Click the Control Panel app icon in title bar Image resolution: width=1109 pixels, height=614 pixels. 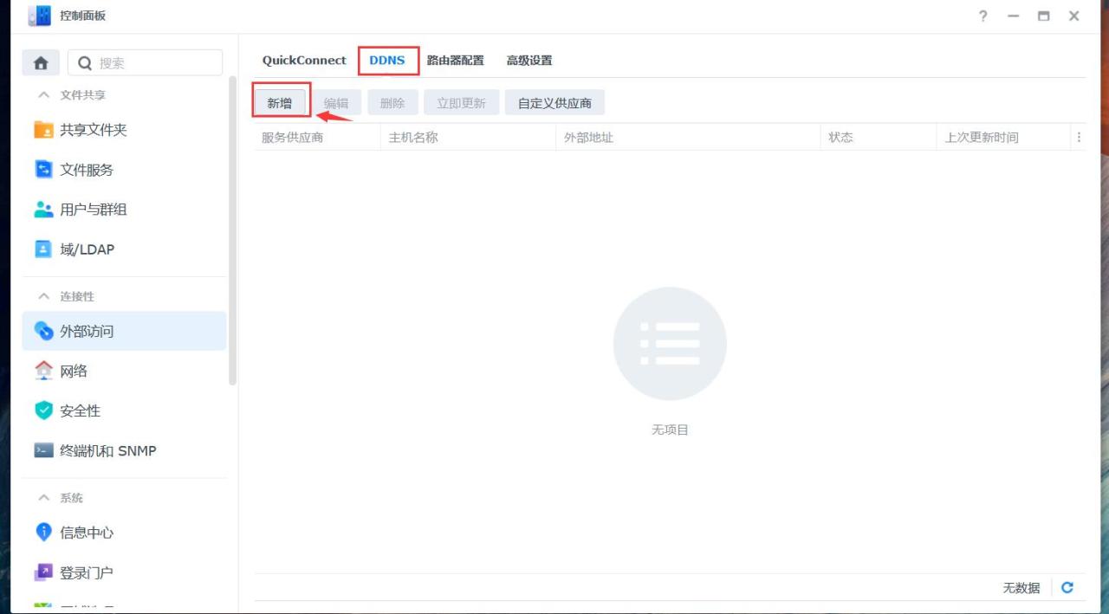[40, 16]
